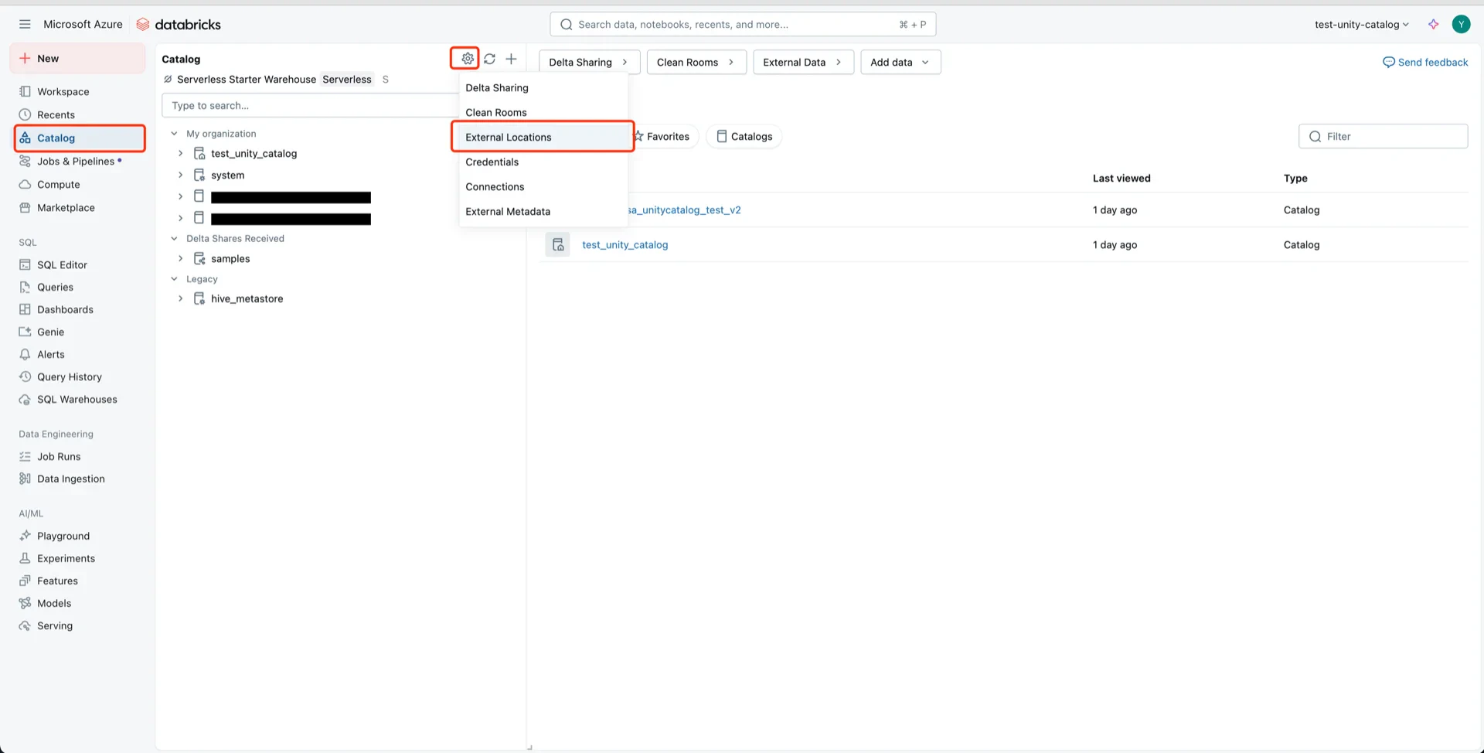Select Delta Sharing from the gear menu
1484x753 pixels.
543,87
